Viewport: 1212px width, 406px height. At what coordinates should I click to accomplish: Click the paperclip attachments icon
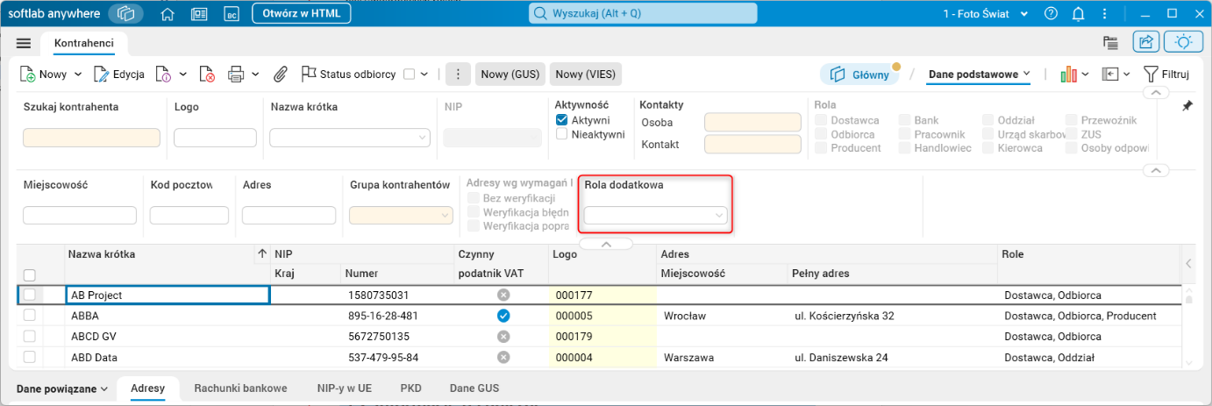pos(281,75)
